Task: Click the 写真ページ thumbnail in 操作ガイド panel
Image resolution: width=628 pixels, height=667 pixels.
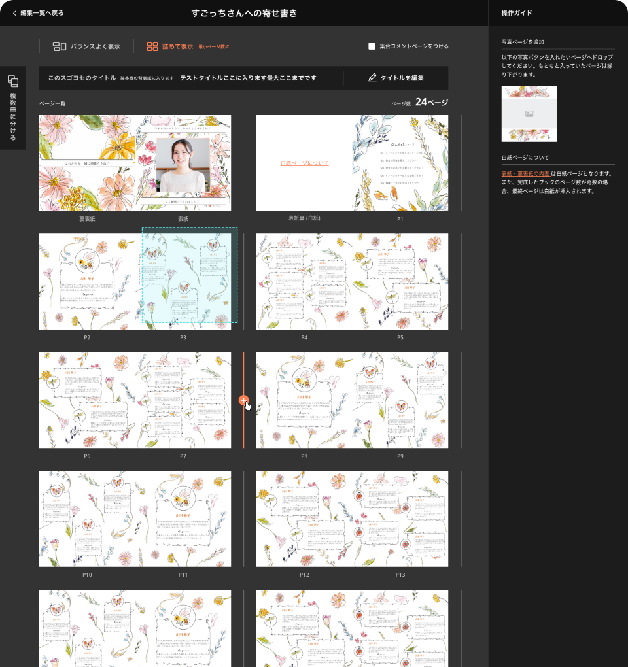Action: (x=529, y=114)
